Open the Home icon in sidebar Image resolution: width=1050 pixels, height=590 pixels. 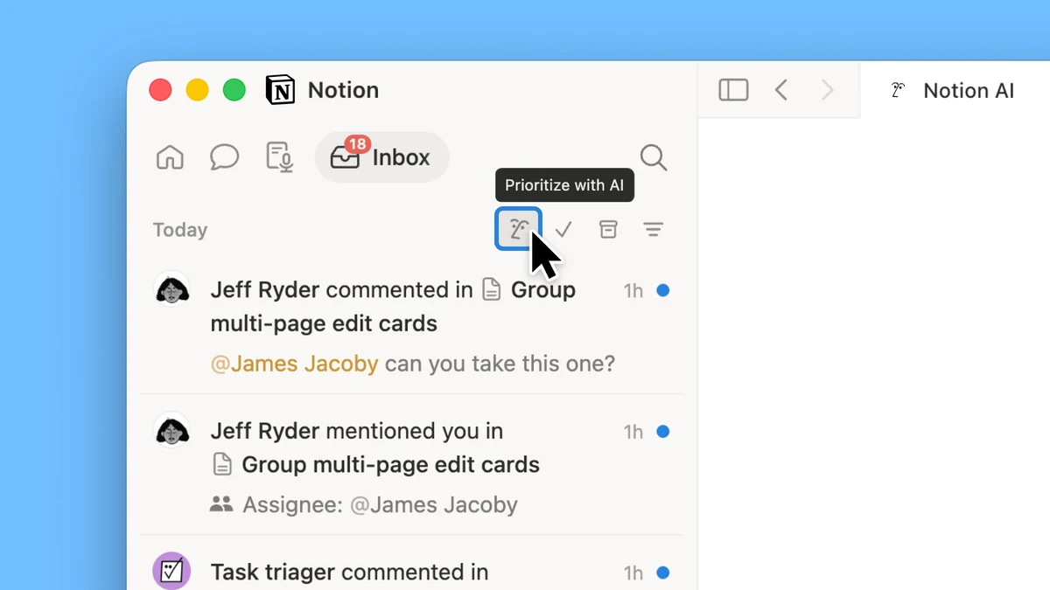click(170, 157)
